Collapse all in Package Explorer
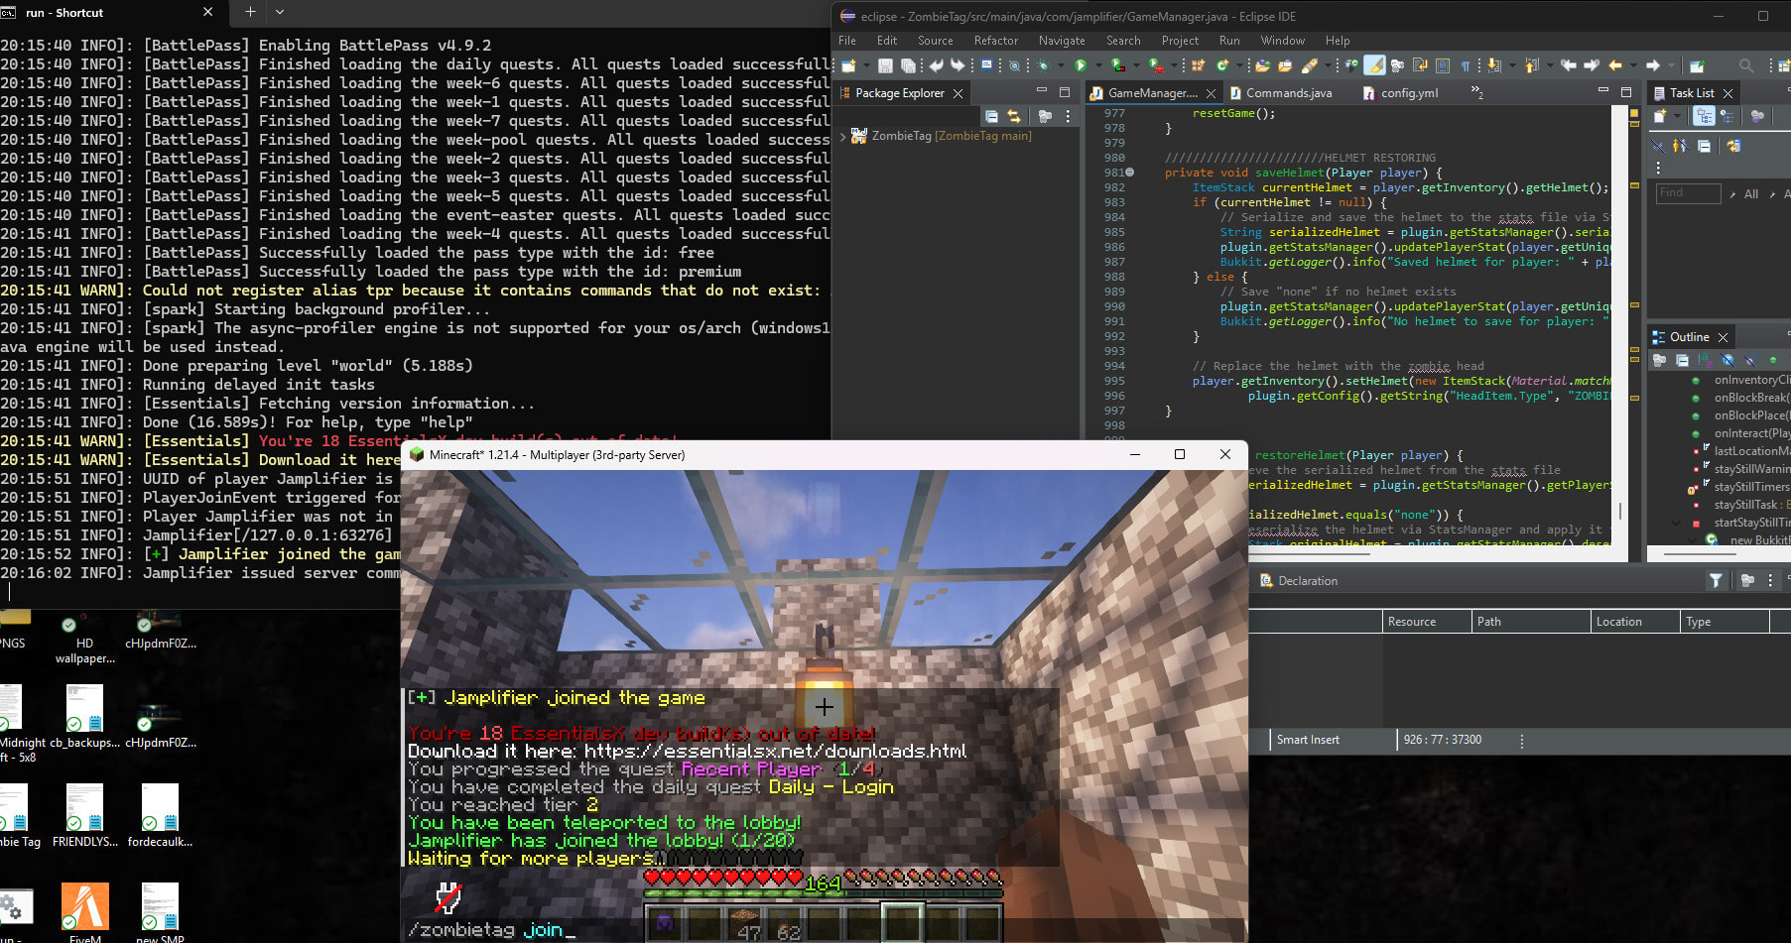The image size is (1791, 943). tap(991, 116)
